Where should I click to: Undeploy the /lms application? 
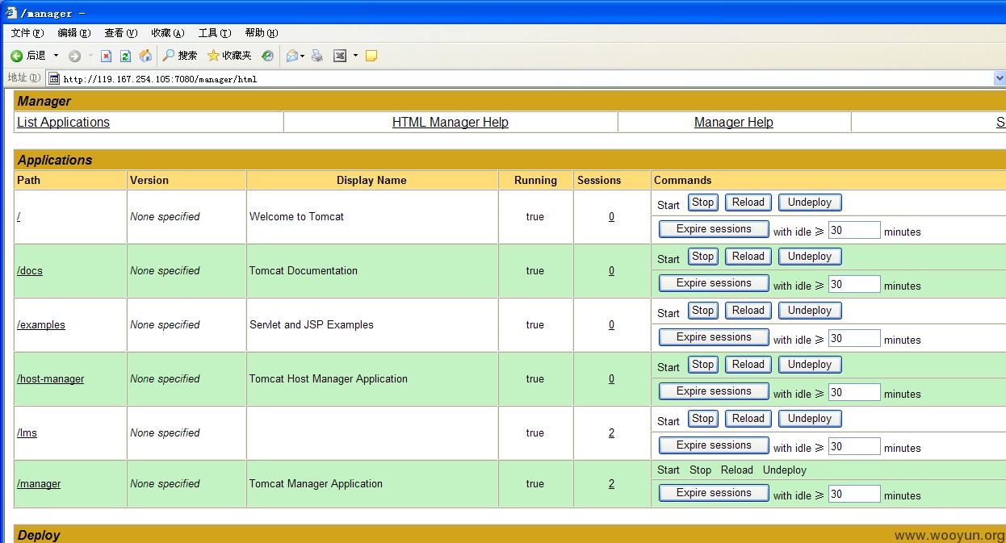[810, 419]
